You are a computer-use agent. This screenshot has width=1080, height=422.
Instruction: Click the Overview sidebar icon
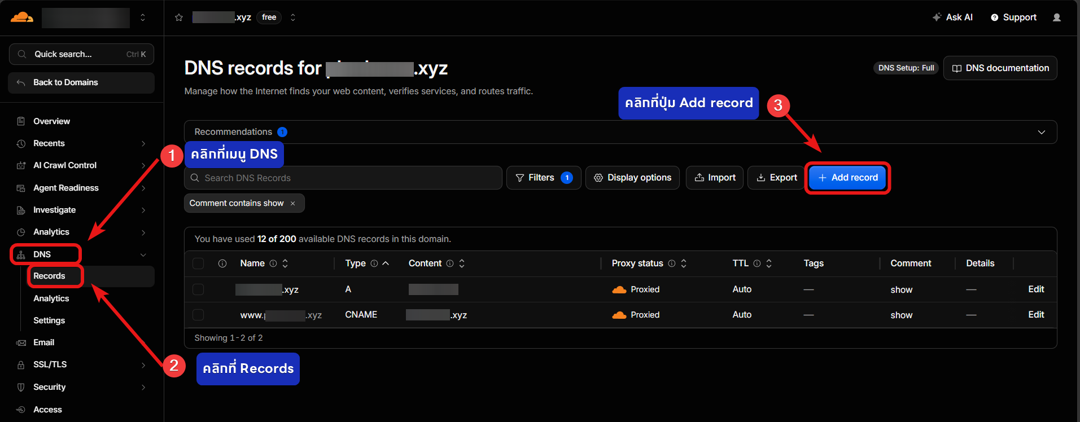[x=21, y=121]
